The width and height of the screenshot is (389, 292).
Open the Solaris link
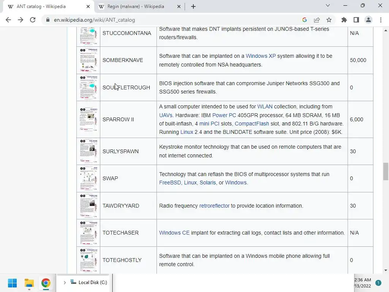pyautogui.click(x=208, y=183)
